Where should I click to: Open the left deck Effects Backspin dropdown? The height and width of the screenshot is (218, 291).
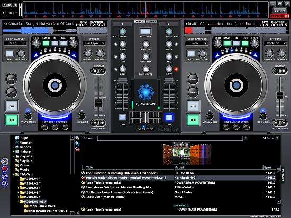(94, 43)
